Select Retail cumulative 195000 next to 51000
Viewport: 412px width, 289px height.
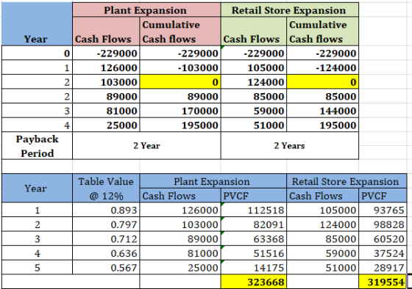click(x=322, y=125)
